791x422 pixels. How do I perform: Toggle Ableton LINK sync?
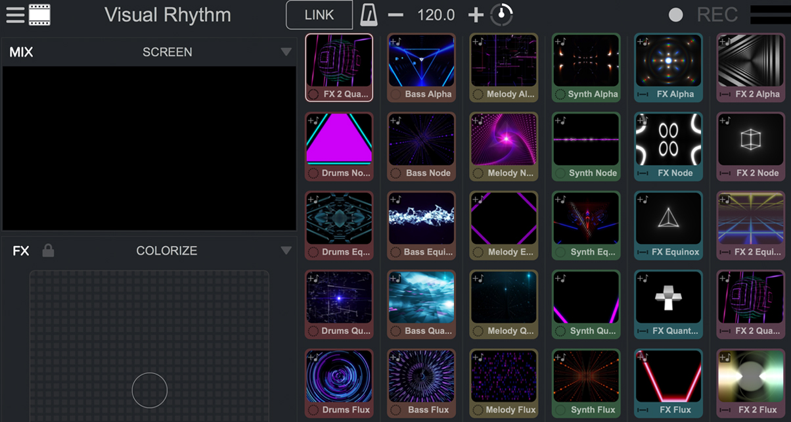[319, 14]
